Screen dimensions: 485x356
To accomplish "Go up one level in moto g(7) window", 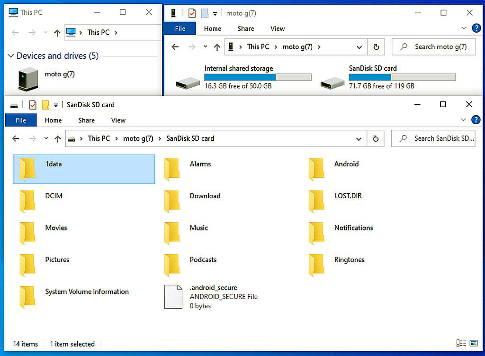I will pyautogui.click(x=217, y=47).
